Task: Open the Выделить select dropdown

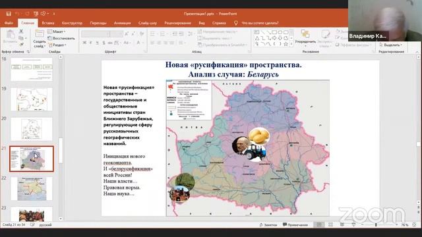Action: 391,45
